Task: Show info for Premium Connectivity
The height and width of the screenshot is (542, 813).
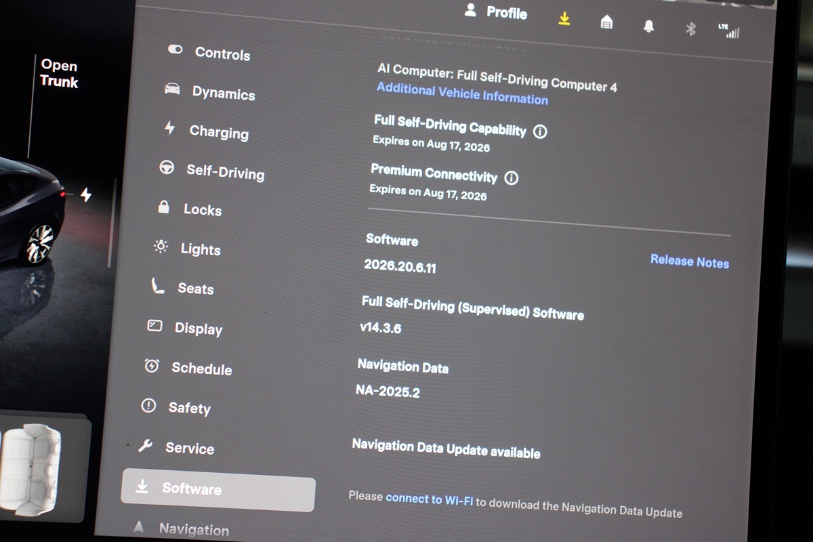Action: [512, 178]
